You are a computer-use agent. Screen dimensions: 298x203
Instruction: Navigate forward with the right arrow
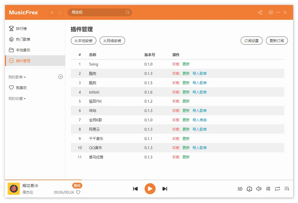coord(60,12)
